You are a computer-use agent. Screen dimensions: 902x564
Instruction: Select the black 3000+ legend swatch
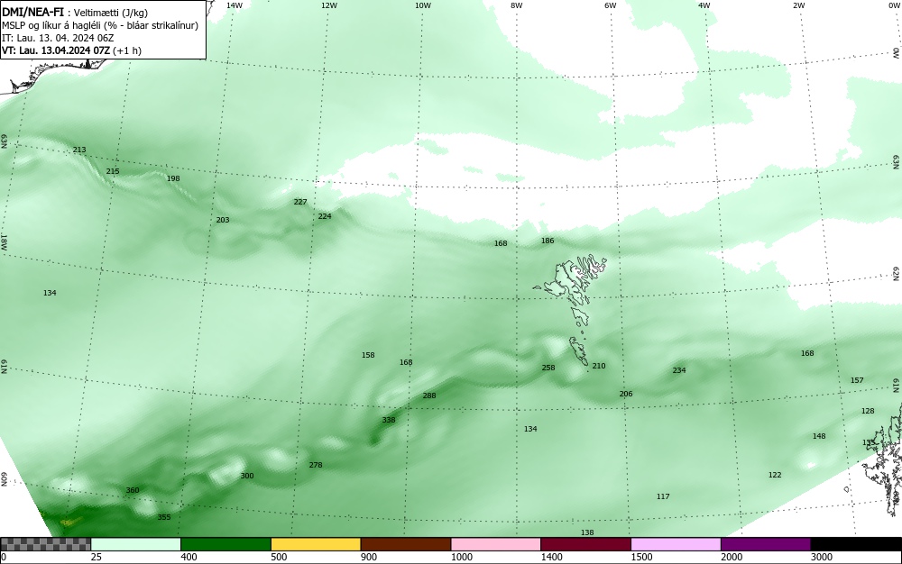(856, 544)
